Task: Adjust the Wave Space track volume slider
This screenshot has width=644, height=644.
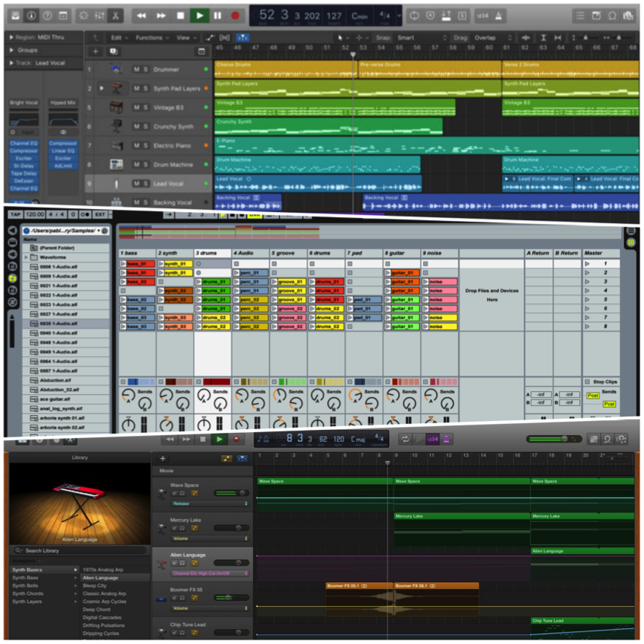Action: (x=231, y=493)
